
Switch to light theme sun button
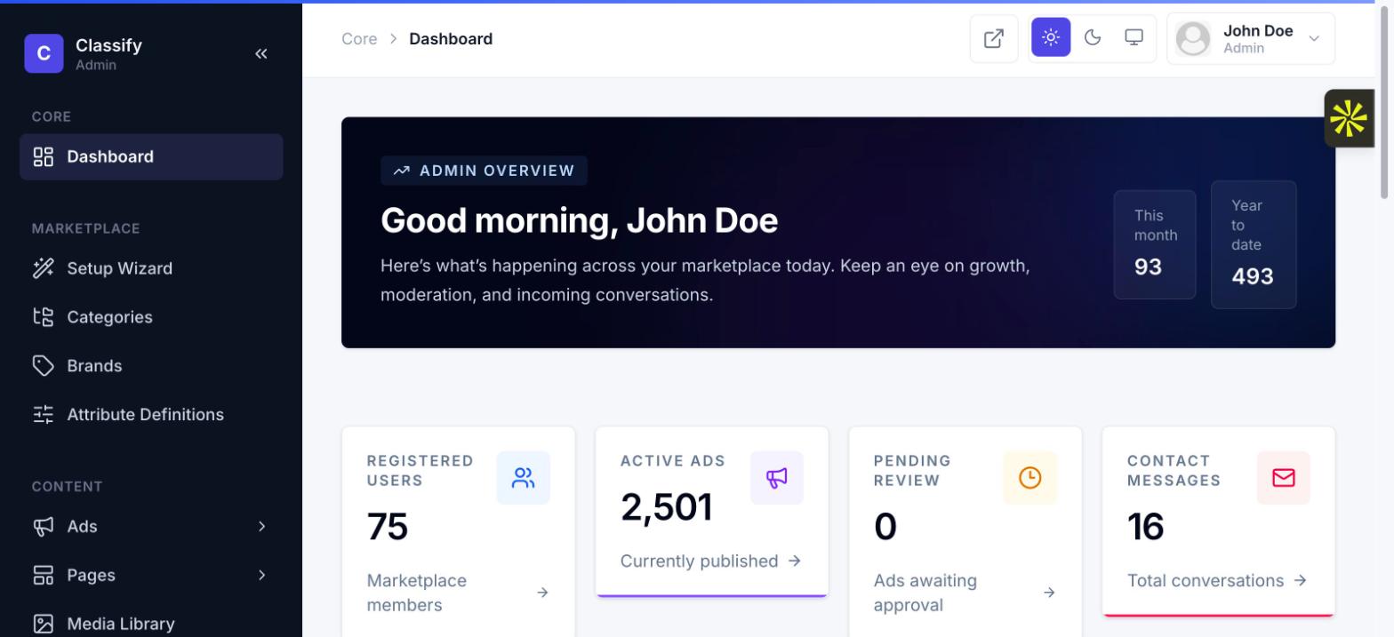pos(1051,37)
